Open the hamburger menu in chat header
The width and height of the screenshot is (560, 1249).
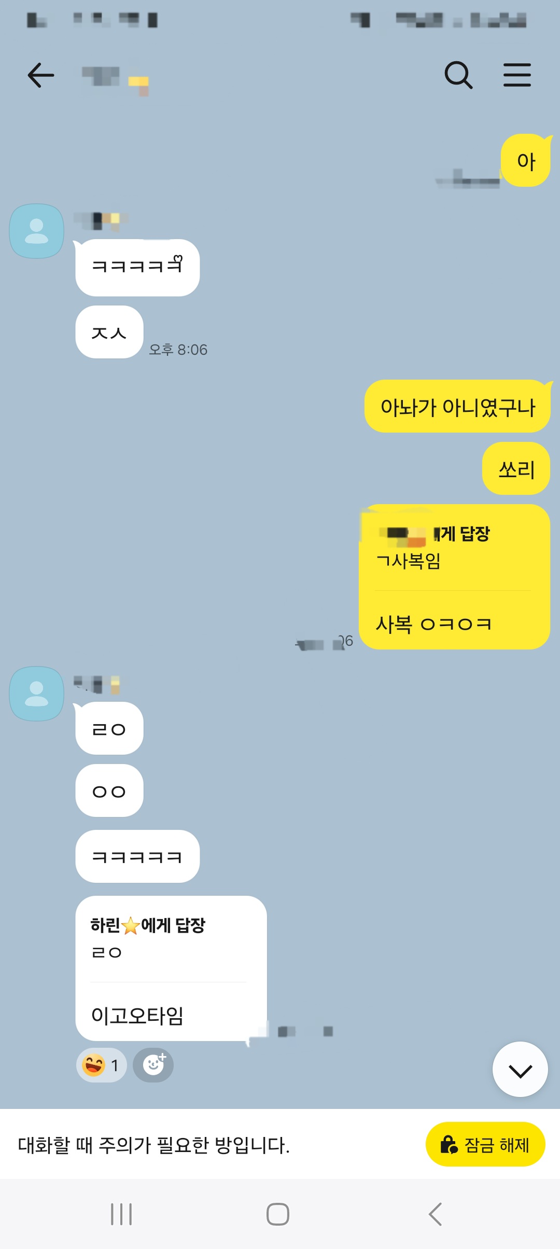pos(517,75)
